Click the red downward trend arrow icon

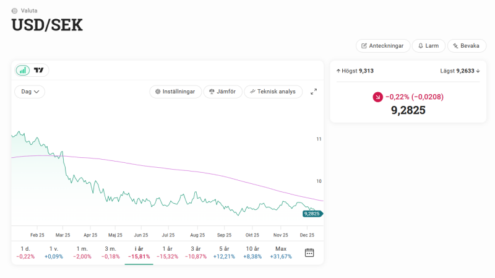tap(377, 97)
